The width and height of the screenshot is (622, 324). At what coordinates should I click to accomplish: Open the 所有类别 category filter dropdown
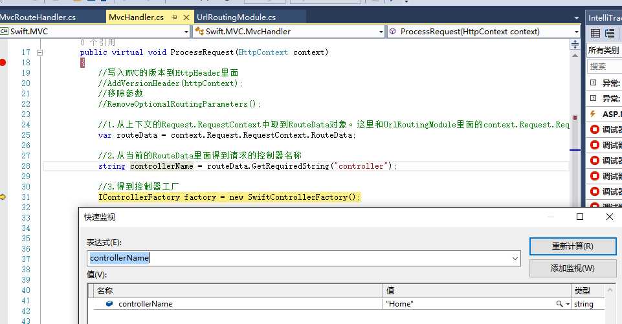[x=604, y=50]
